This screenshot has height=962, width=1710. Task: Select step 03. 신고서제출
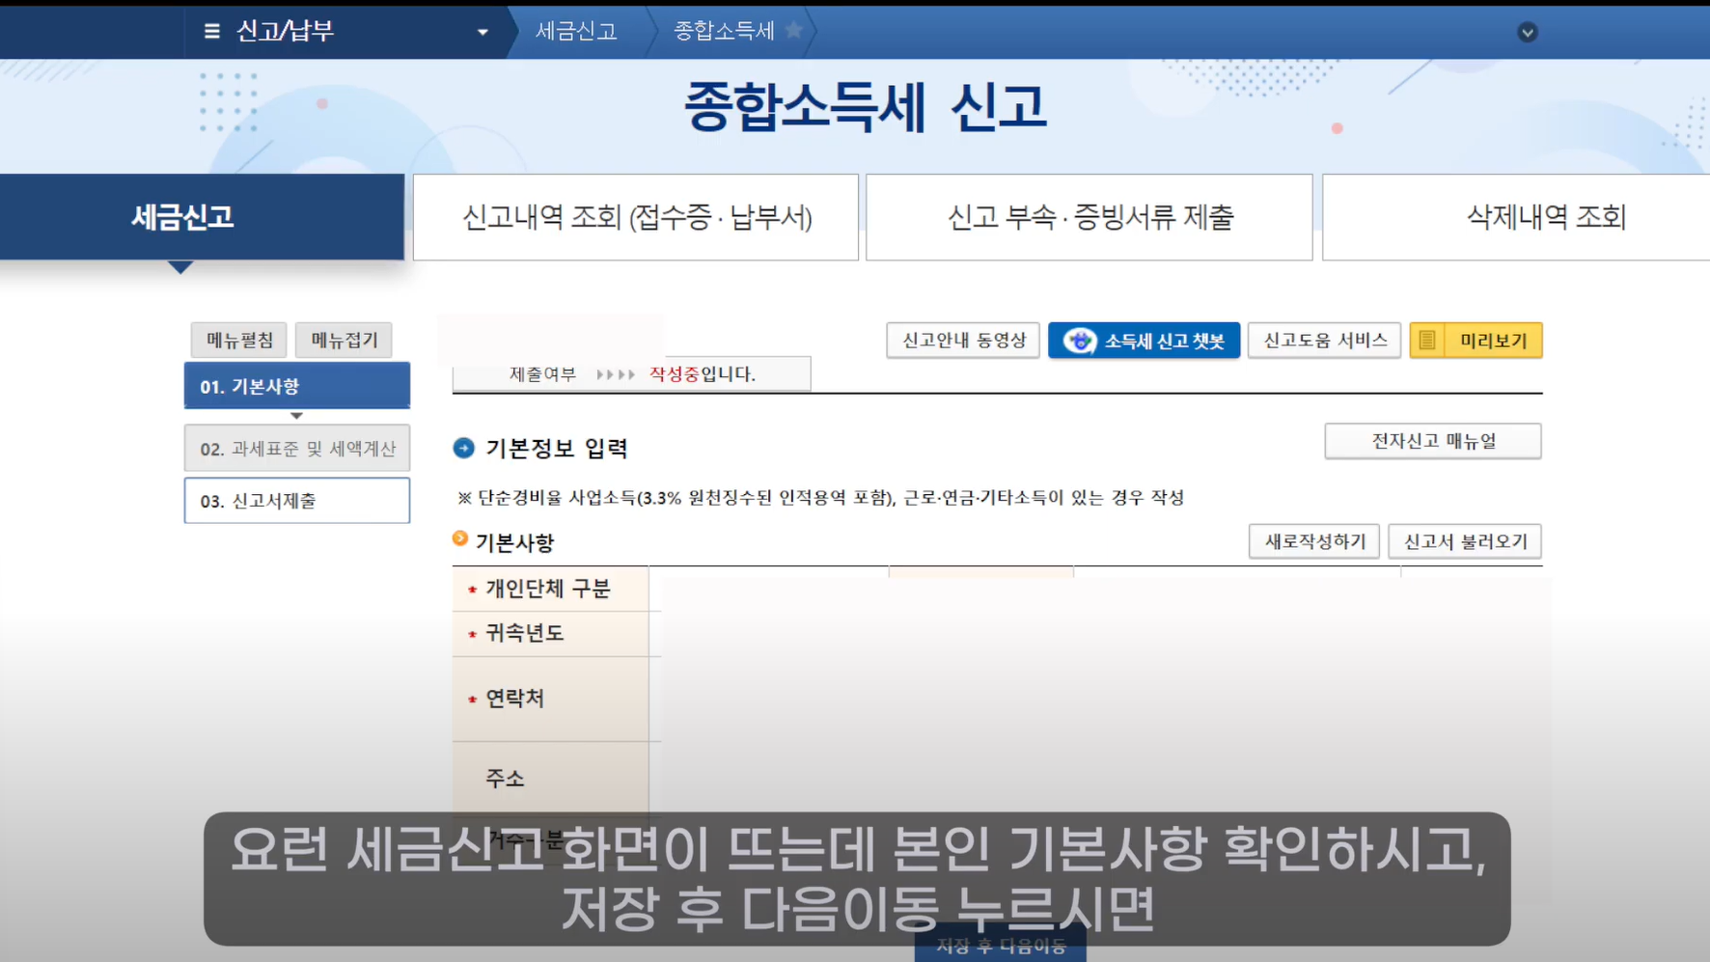[297, 501]
